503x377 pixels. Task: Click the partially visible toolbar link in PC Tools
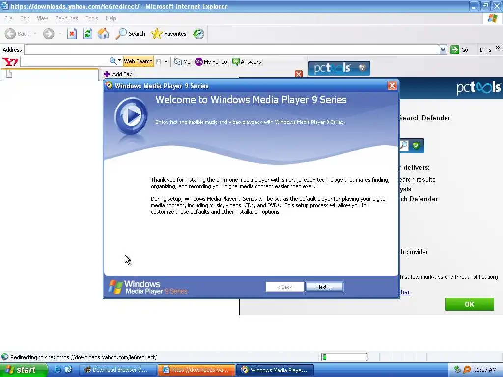tap(405, 292)
